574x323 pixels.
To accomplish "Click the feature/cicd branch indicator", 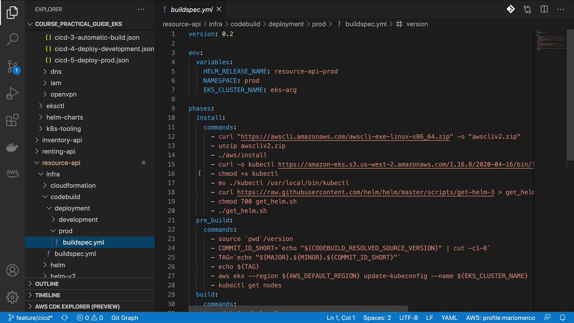I will [x=30, y=318].
